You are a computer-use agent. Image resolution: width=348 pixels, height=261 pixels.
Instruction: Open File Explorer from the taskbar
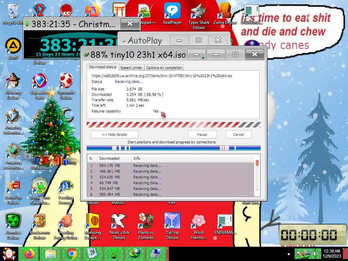(x=50, y=254)
